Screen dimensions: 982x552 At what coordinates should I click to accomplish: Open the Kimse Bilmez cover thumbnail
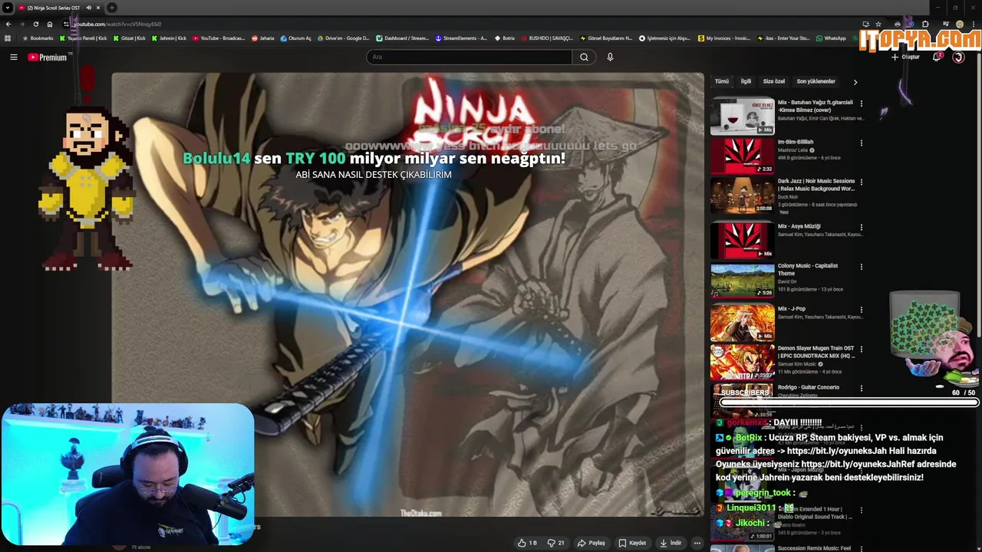click(x=742, y=116)
